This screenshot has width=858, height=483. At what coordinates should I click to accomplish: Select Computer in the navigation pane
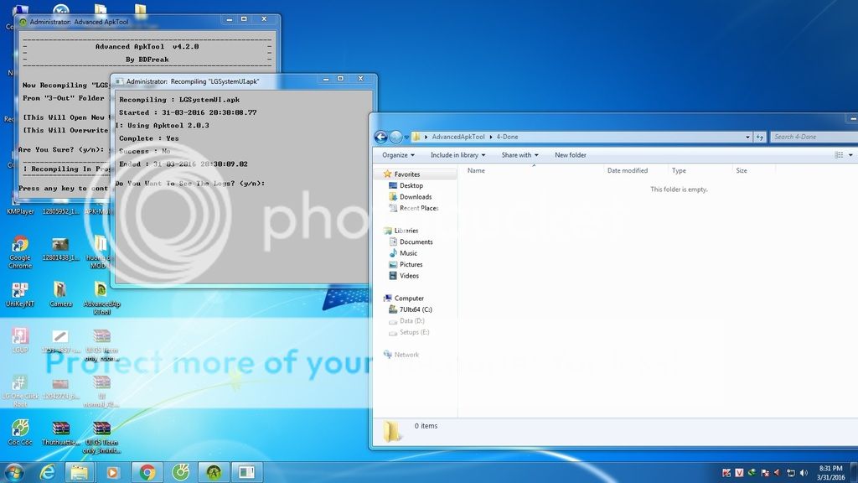403,299
